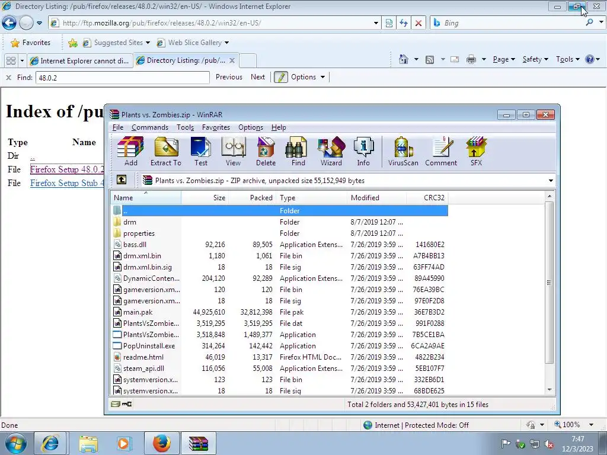Open the WinRAR Help menu

(x=279, y=127)
